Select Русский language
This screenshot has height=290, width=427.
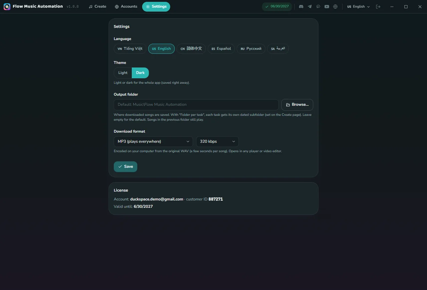pos(251,49)
